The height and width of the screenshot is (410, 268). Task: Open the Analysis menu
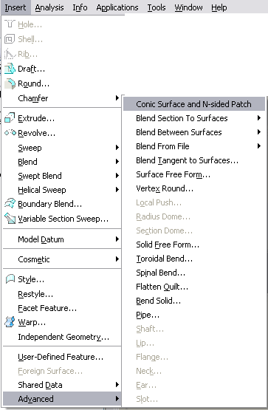(49, 7)
